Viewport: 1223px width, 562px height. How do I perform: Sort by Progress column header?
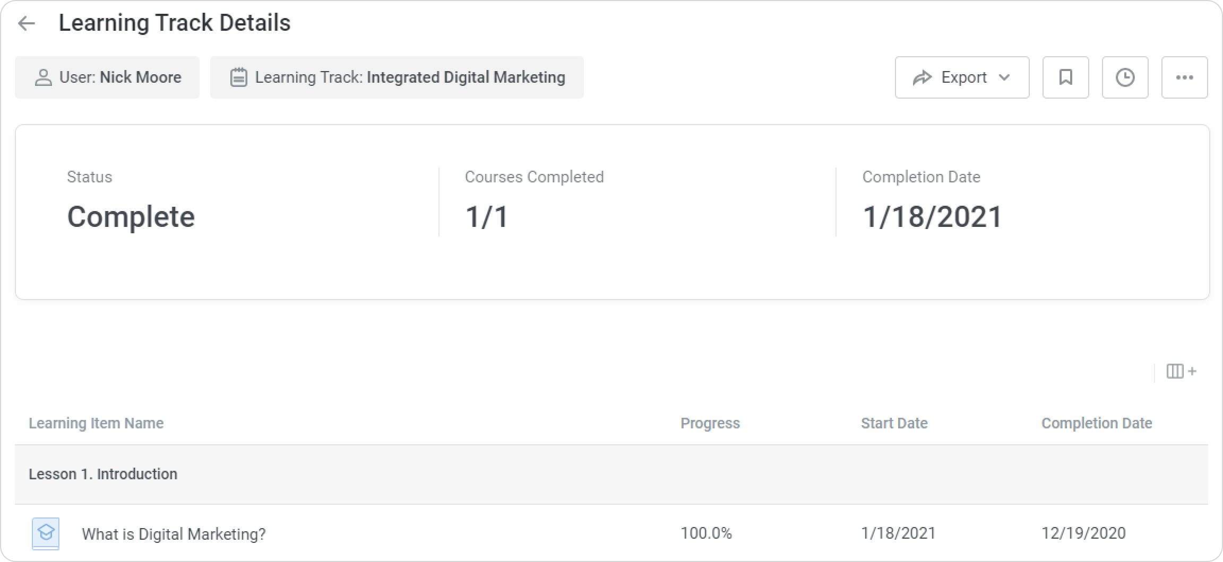point(710,423)
